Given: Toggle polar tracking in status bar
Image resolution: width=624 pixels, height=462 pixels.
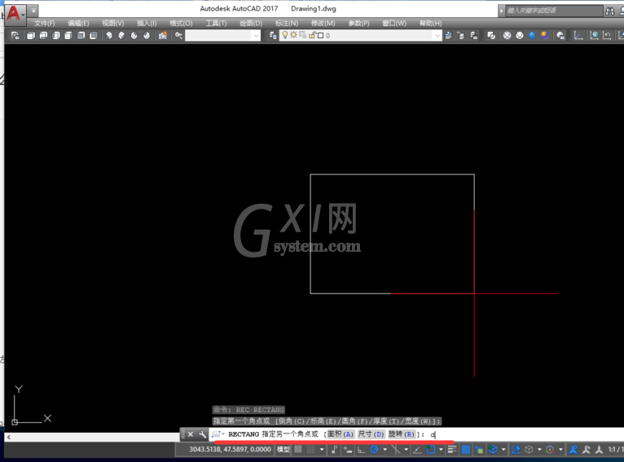Looking at the screenshot, I should (x=374, y=450).
